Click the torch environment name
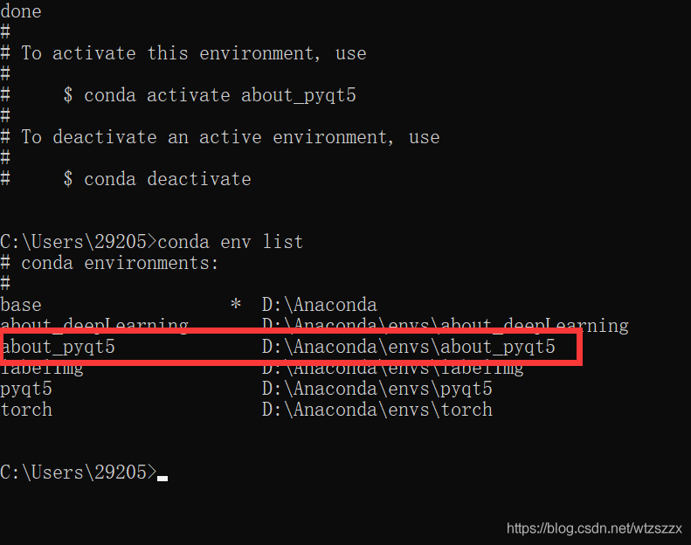This screenshot has width=691, height=545. pyautogui.click(x=26, y=410)
